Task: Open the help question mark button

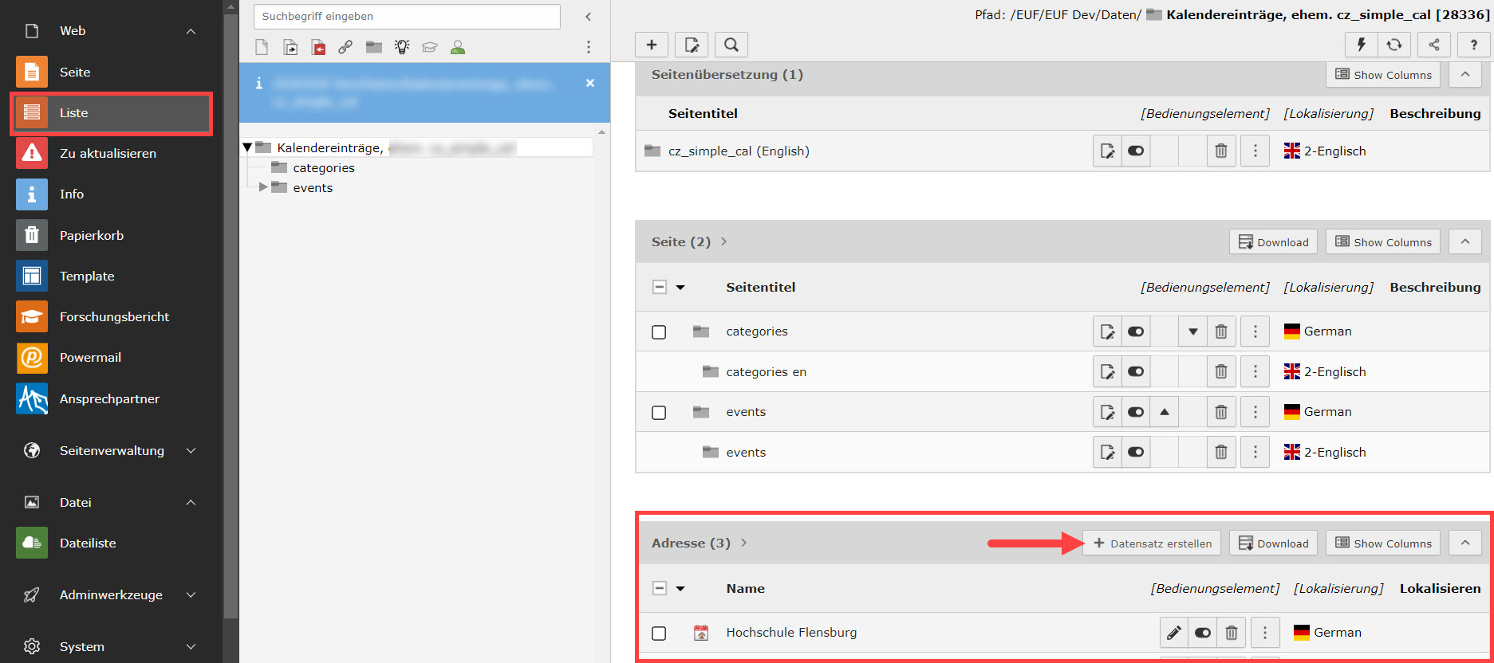Action: [x=1473, y=45]
